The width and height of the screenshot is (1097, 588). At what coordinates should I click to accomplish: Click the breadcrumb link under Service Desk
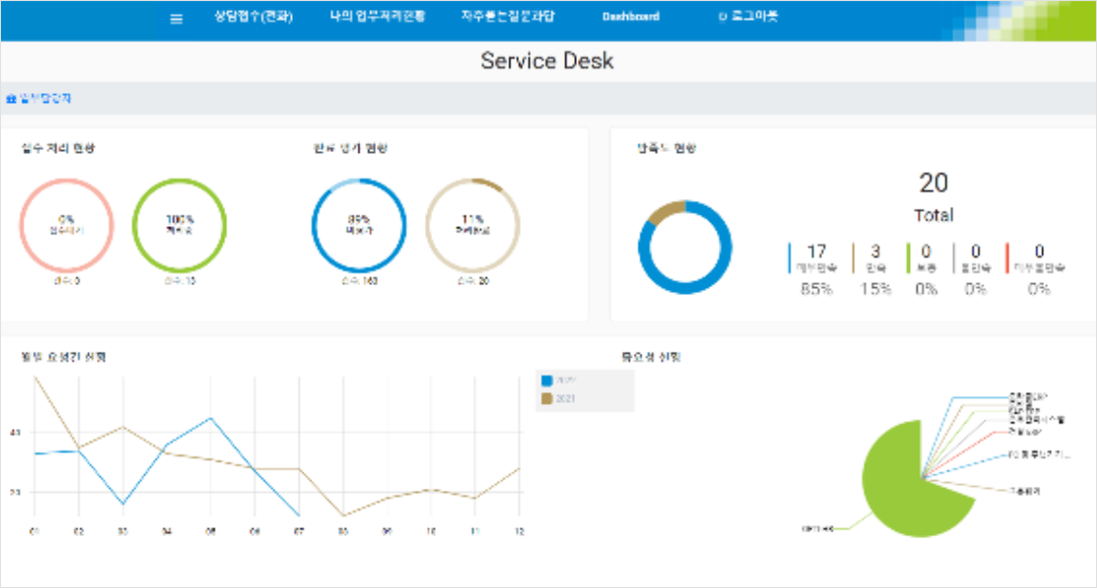click(x=39, y=99)
